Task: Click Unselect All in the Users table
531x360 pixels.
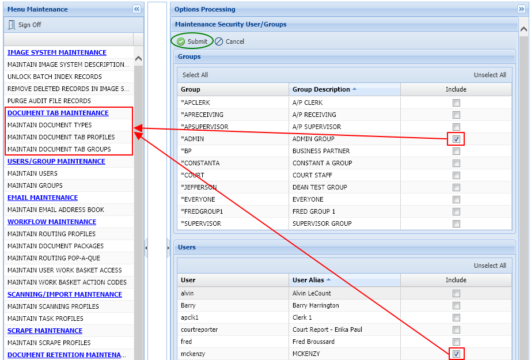Action: [490, 266]
